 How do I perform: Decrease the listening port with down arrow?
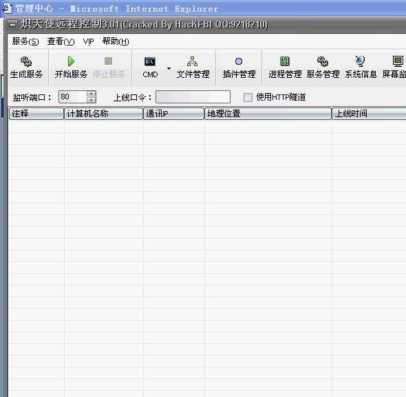91,100
